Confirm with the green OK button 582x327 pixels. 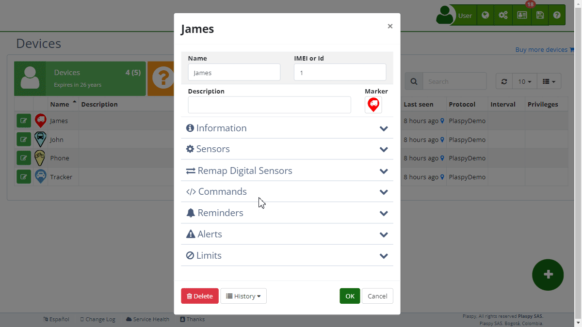pyautogui.click(x=350, y=296)
